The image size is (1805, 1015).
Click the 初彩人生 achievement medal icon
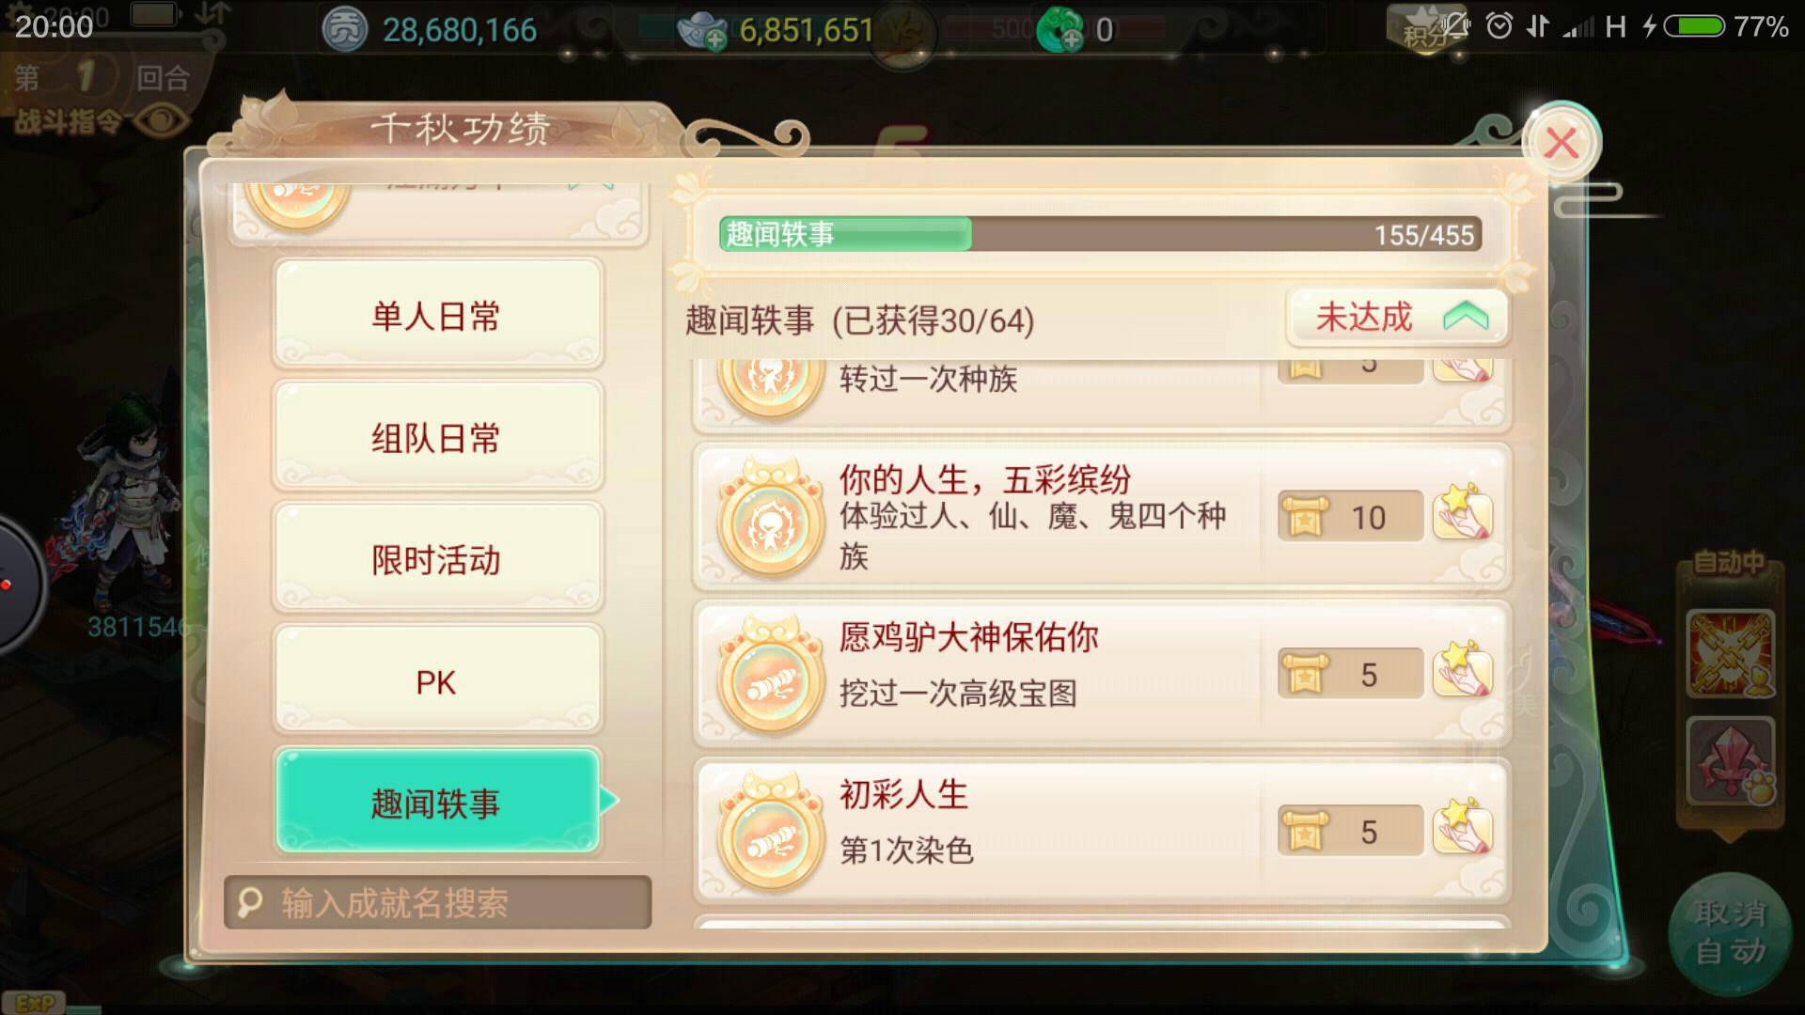[772, 831]
